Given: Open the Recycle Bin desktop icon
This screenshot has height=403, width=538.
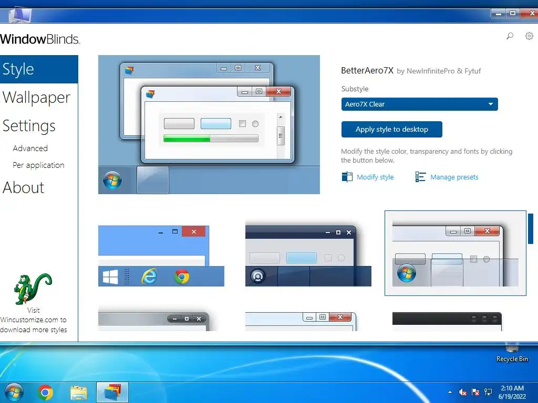Looking at the screenshot, I should tap(512, 353).
